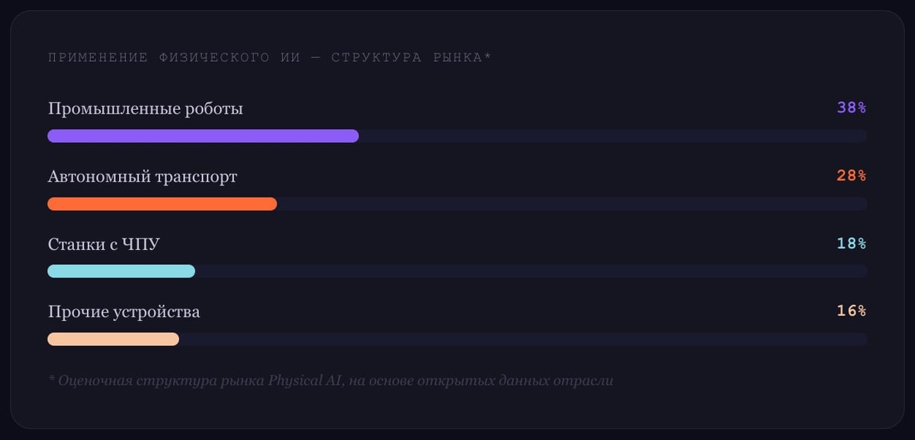Click СТРУКТУРА РЫНКА* in the chart title

coord(411,58)
